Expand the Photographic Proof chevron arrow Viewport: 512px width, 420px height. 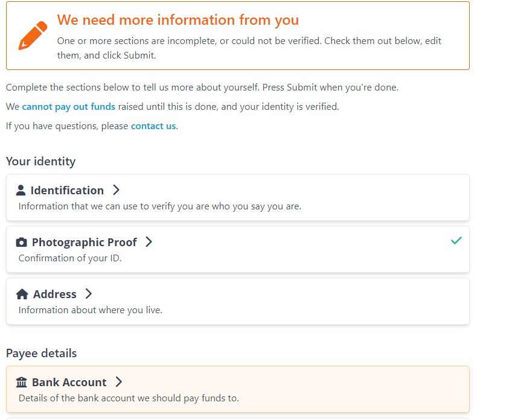(x=149, y=242)
